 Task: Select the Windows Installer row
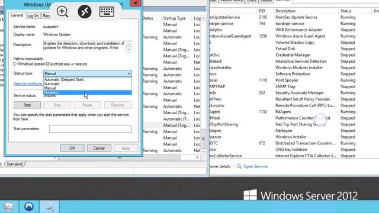pyautogui.click(x=294, y=137)
